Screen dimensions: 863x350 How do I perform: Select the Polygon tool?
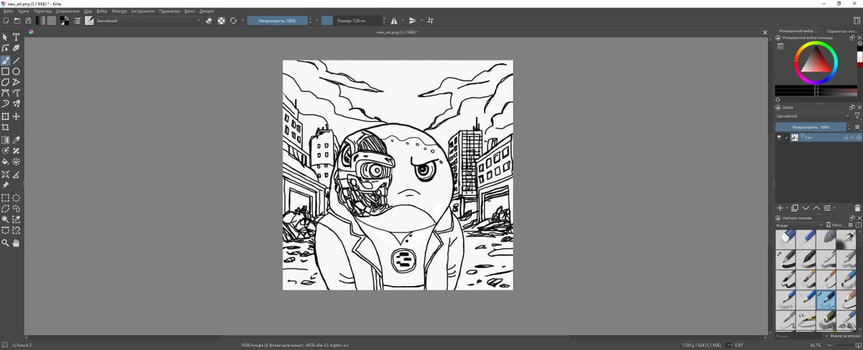point(6,82)
